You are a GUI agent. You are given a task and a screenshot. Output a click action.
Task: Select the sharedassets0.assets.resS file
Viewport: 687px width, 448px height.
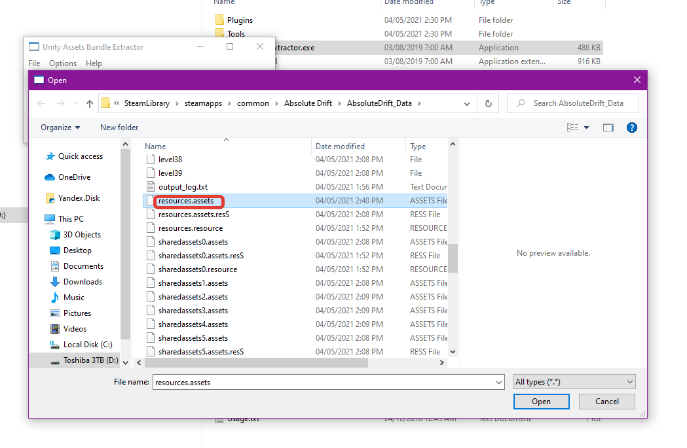pos(201,256)
